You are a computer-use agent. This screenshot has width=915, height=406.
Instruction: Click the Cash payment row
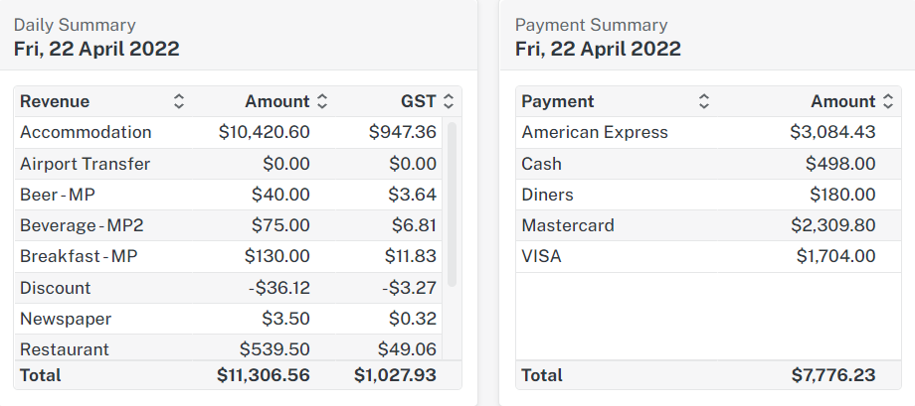(x=542, y=164)
